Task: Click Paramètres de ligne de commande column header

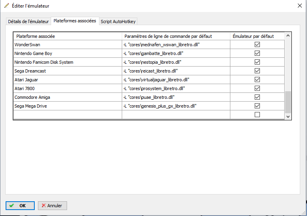Action: [x=176, y=36]
